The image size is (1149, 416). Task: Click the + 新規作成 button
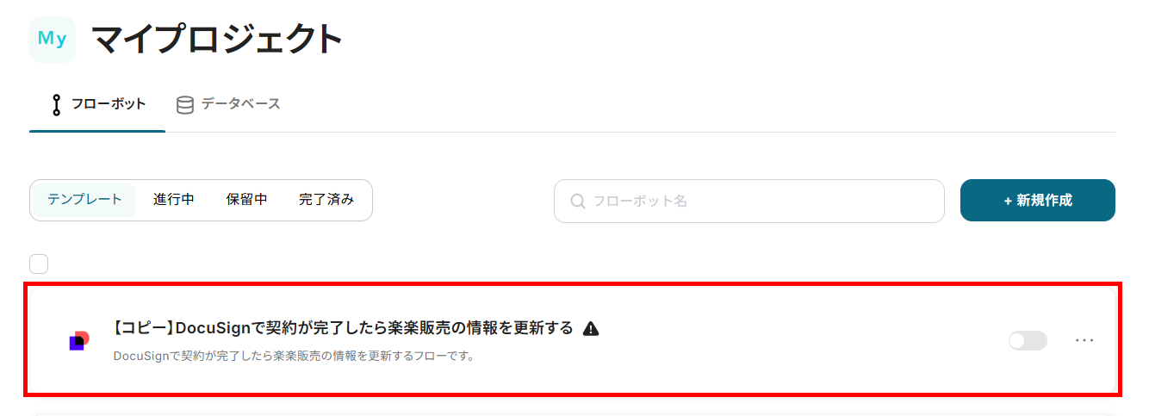[1038, 200]
